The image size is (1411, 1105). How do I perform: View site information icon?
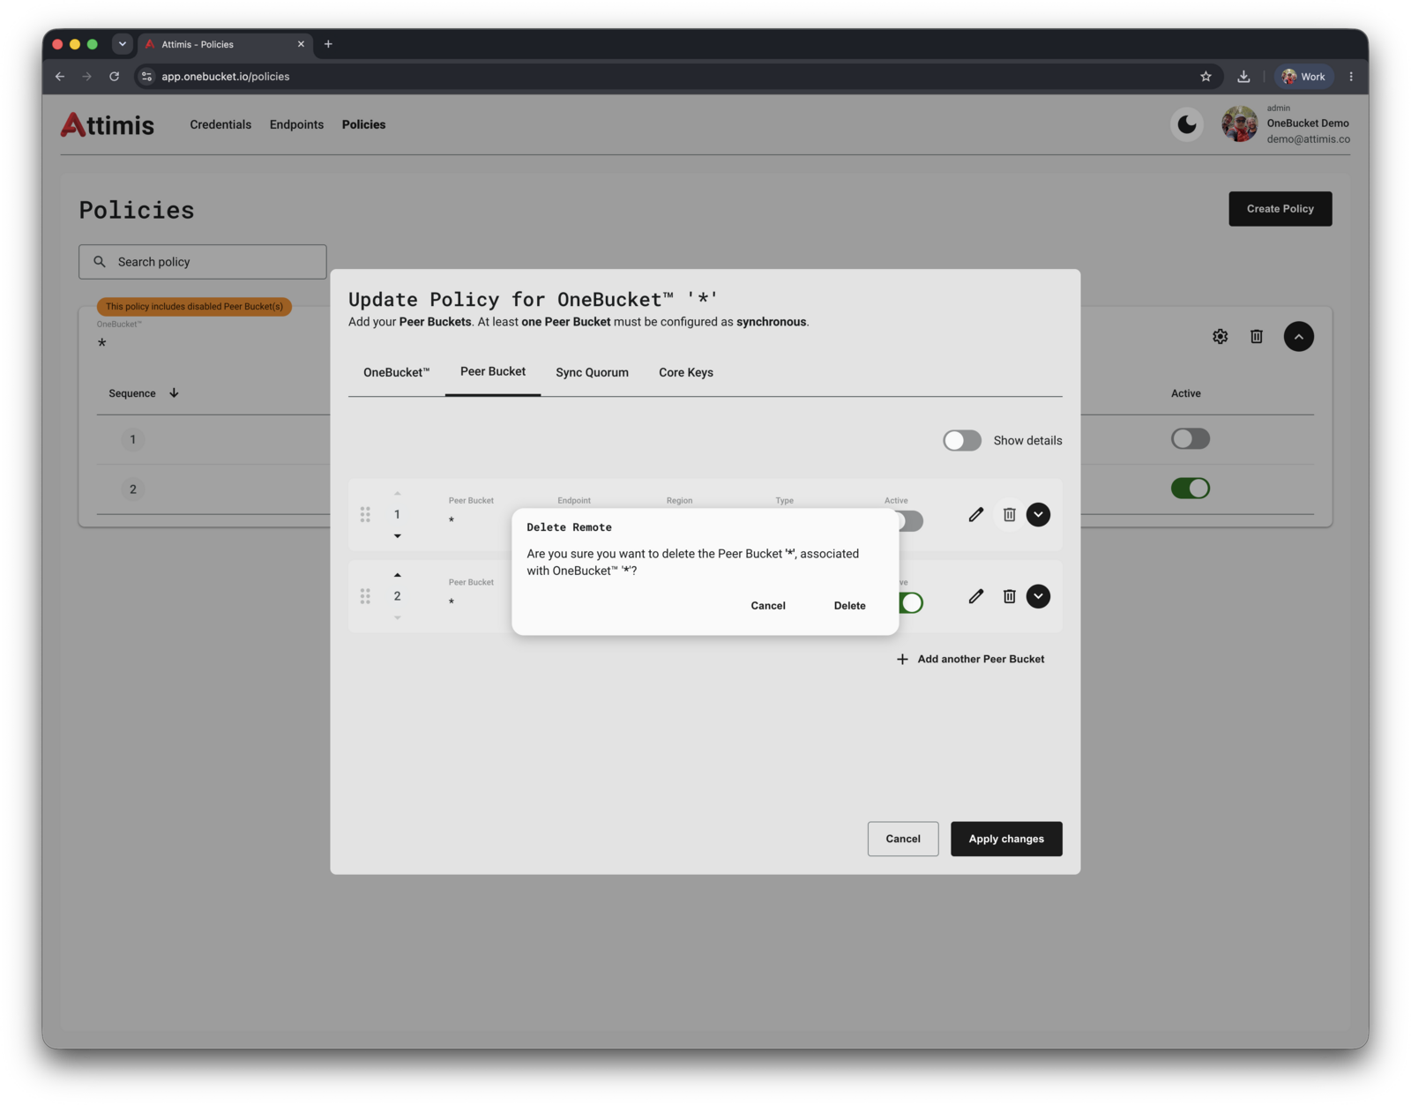pyautogui.click(x=147, y=77)
